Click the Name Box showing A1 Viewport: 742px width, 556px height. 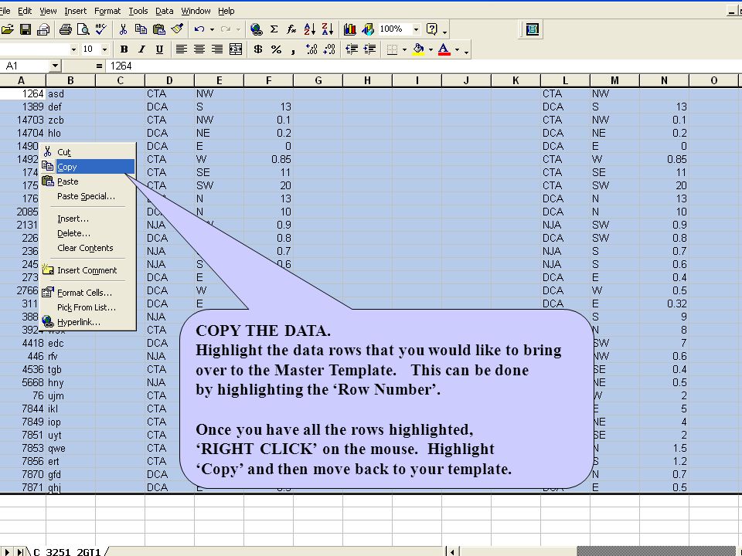click(x=25, y=66)
